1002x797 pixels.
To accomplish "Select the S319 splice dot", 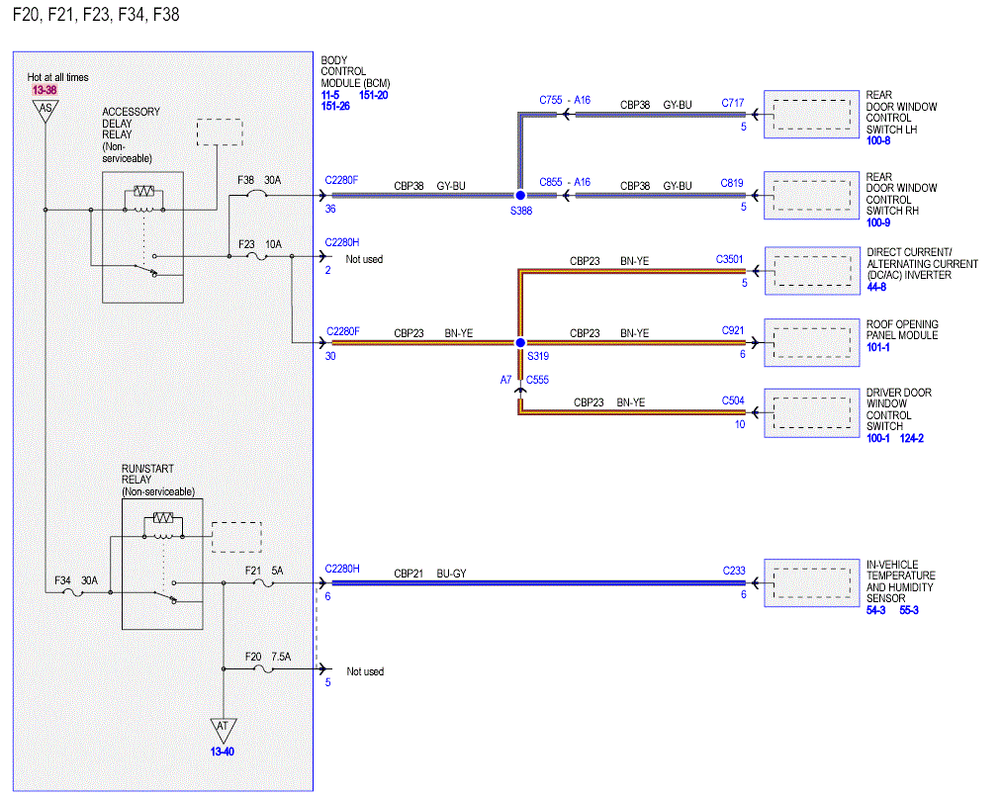I will click(520, 343).
